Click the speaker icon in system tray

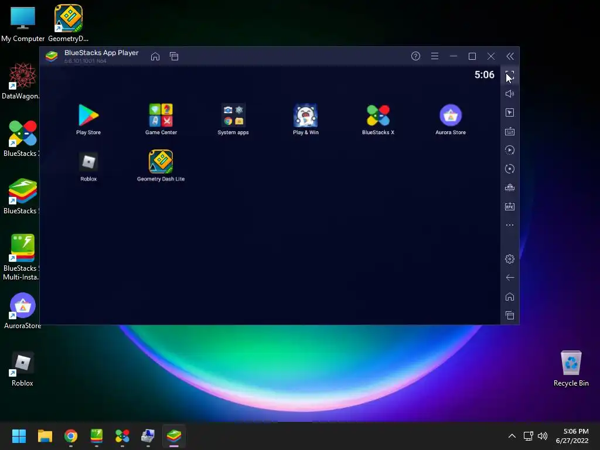(542, 435)
